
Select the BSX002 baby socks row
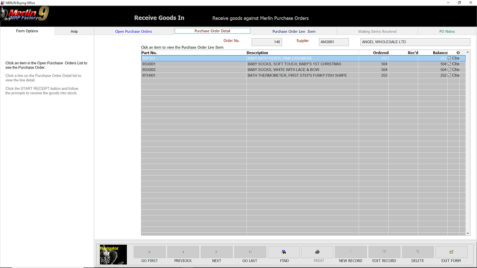pos(194,70)
